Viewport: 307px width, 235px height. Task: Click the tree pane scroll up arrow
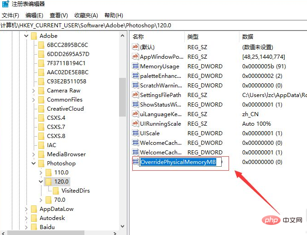(123, 36)
